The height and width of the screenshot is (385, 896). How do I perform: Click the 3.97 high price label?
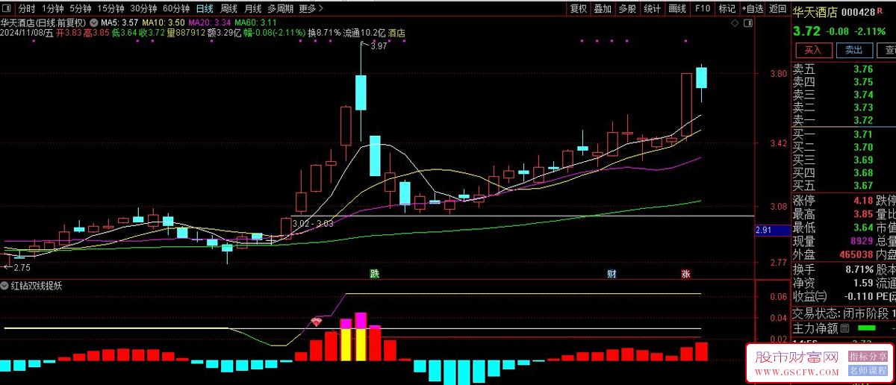tap(379, 47)
